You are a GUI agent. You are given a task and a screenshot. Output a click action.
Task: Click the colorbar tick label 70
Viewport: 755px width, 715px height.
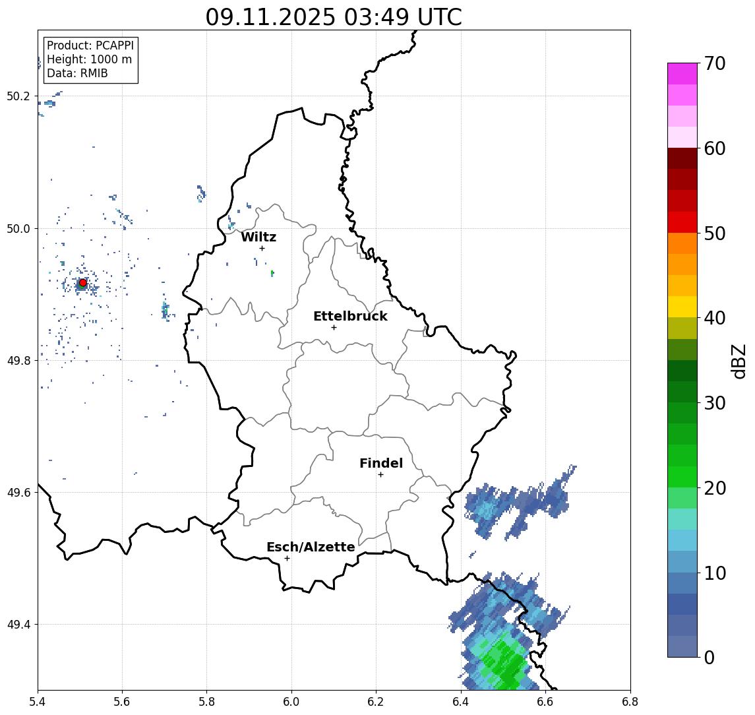pyautogui.click(x=715, y=63)
